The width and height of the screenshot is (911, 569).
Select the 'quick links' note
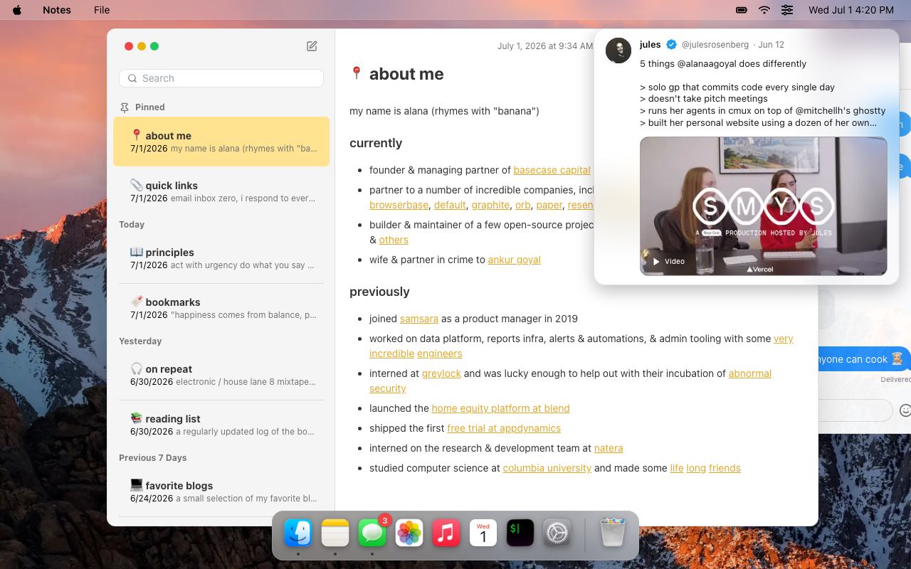[221, 191]
